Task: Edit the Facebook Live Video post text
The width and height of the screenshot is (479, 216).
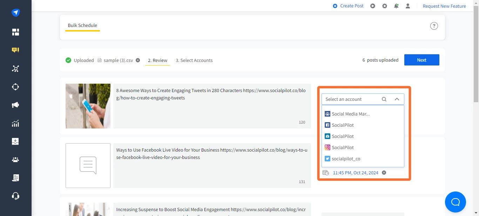Action: coord(212,166)
